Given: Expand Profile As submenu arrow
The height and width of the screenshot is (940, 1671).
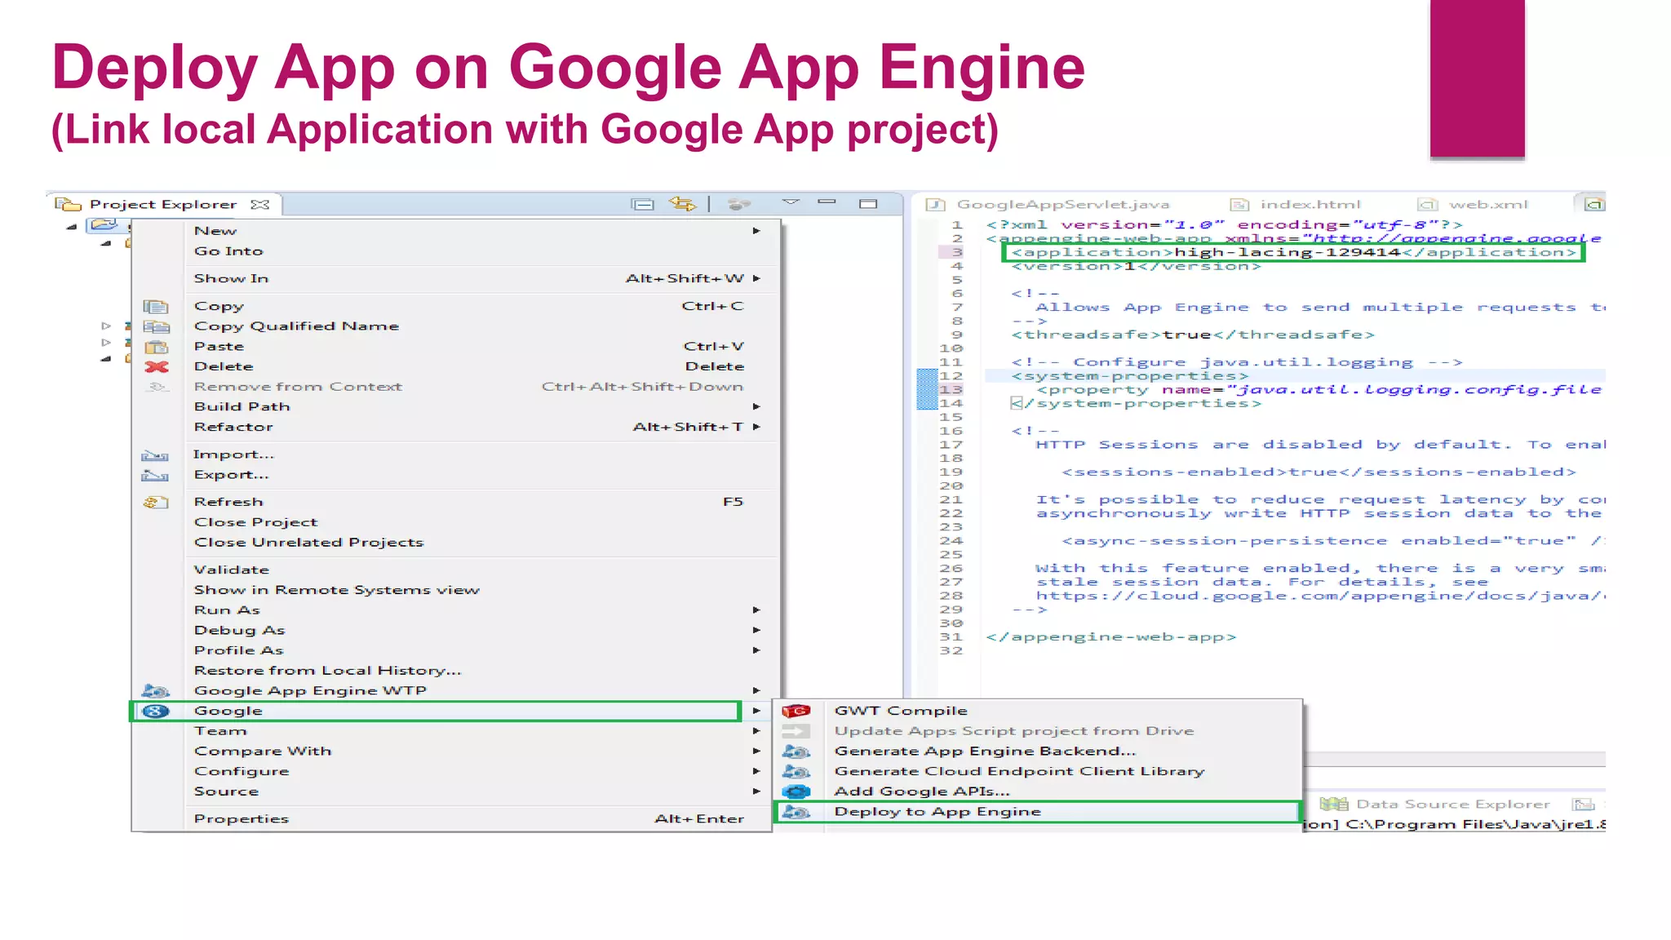Looking at the screenshot, I should (x=756, y=650).
